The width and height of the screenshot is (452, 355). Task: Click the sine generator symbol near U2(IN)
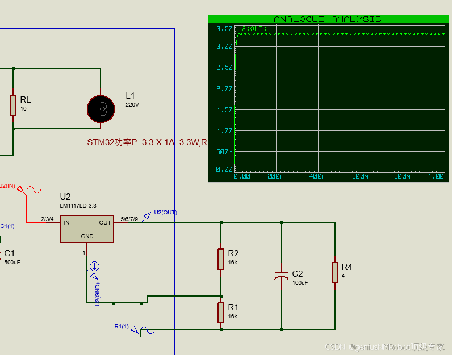[x=34, y=190]
